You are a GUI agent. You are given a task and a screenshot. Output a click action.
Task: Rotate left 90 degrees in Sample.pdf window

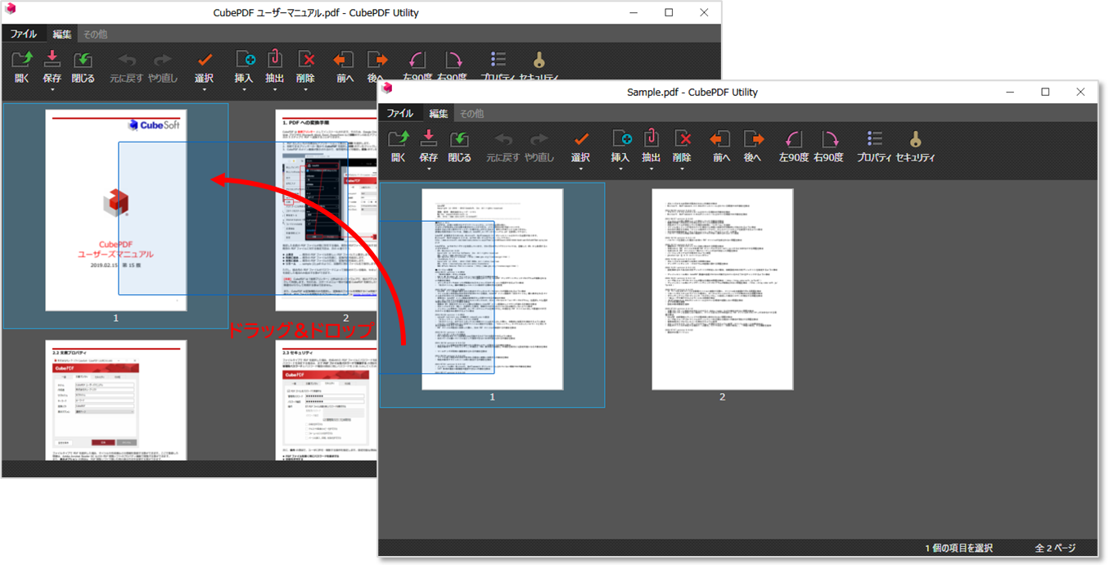point(793,138)
